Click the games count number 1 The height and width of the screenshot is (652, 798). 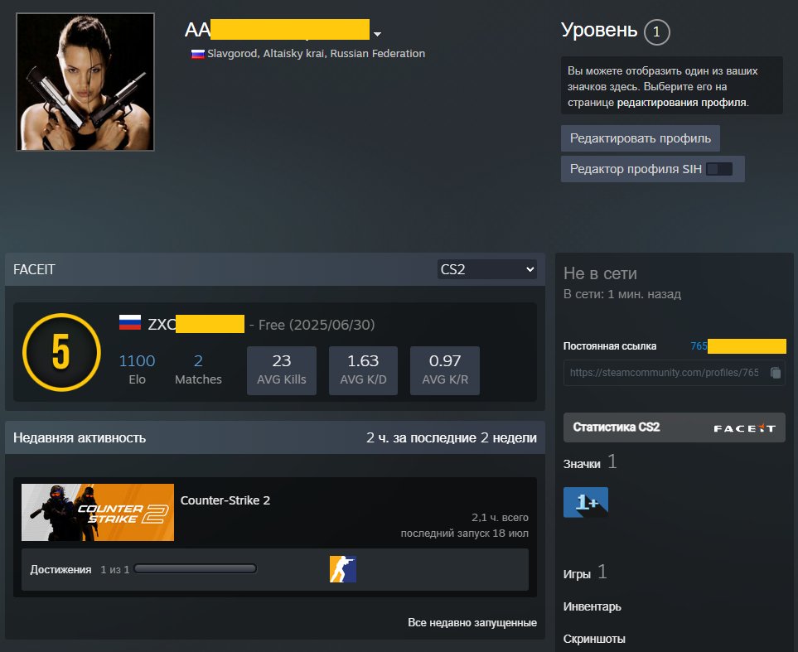[602, 572]
